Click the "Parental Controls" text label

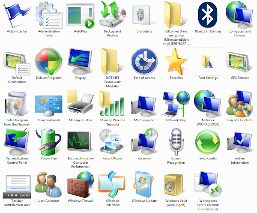(240, 120)
